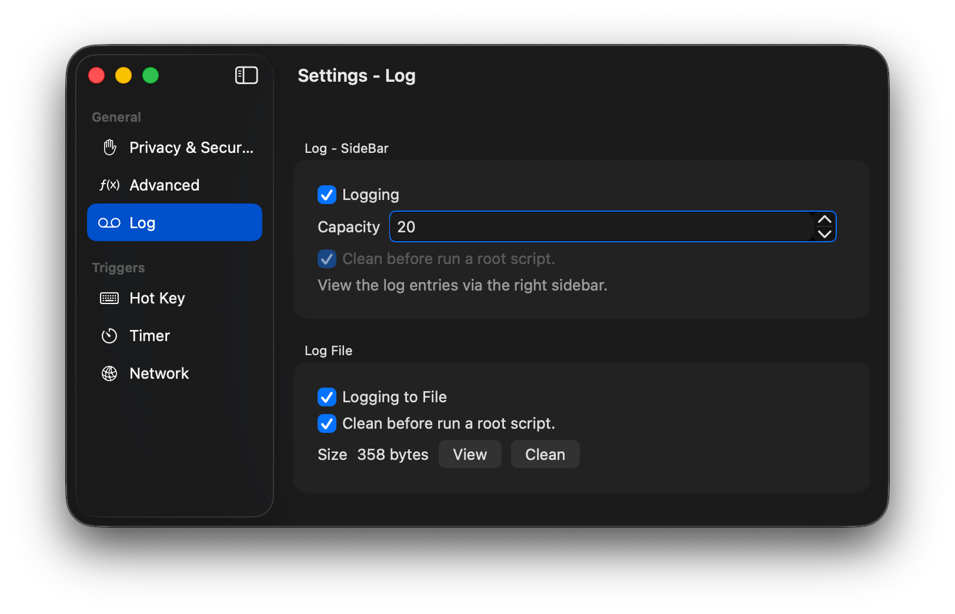Select Network in the Triggers list

pos(159,373)
